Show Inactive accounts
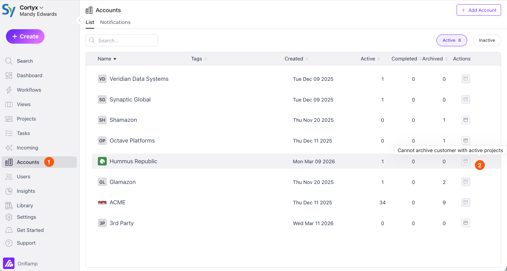The width and height of the screenshot is (507, 271). pyautogui.click(x=487, y=40)
